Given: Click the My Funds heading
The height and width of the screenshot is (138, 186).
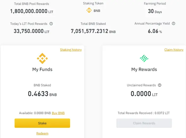Looking at the screenshot, I should 42,69.
